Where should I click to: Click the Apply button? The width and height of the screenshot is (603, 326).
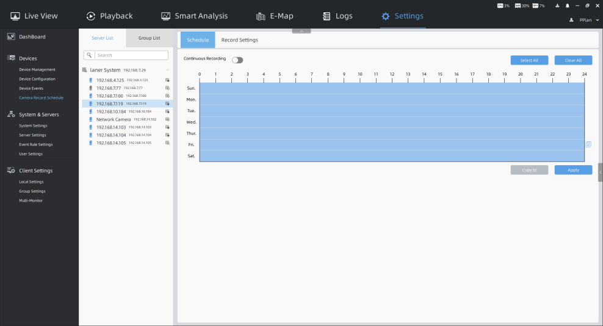(573, 170)
